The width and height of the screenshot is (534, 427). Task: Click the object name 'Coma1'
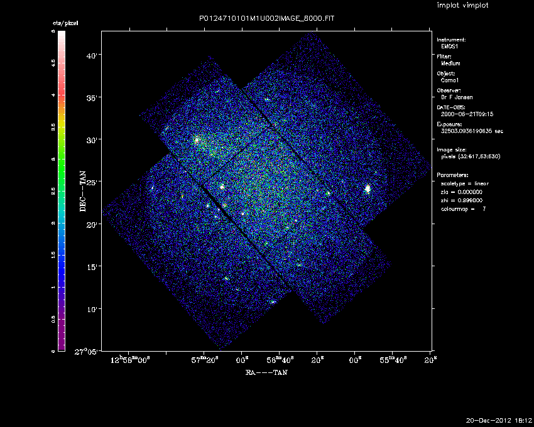[450, 80]
